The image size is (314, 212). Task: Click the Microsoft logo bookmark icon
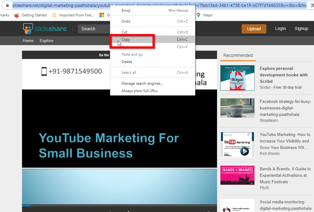[x=102, y=15]
